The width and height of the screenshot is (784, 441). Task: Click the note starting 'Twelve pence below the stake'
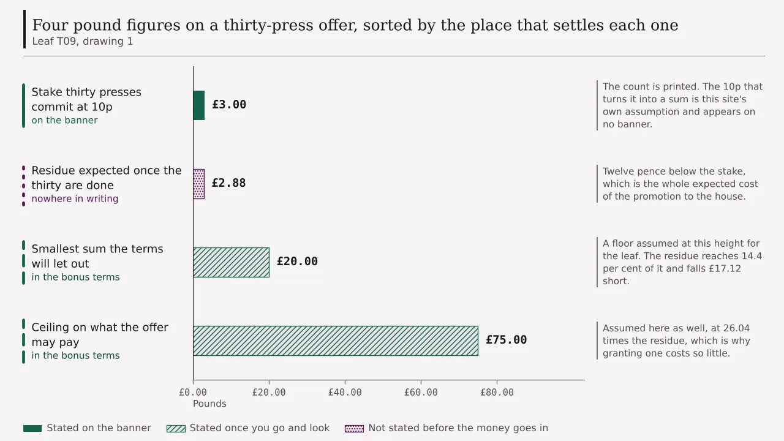coord(680,184)
